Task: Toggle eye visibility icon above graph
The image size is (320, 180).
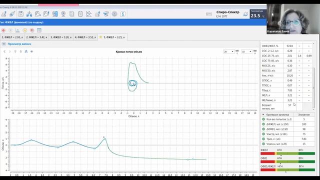Action: (x=31, y=51)
